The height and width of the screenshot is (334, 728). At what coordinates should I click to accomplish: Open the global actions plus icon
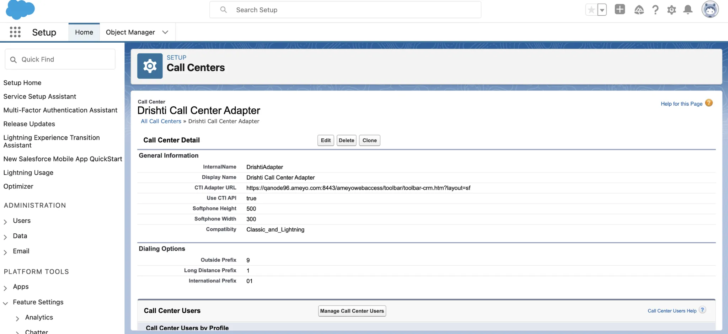[x=620, y=10]
